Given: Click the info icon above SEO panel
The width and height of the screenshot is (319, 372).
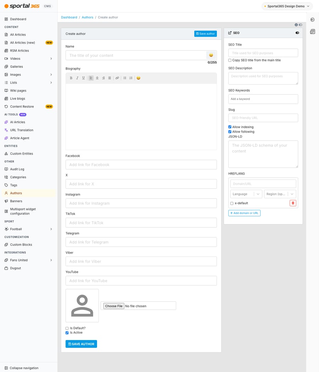Looking at the screenshot, I should pyautogui.click(x=296, y=25).
